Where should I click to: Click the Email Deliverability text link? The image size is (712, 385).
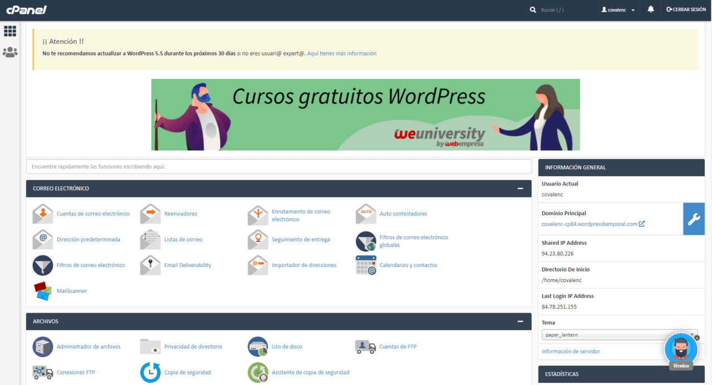(187, 265)
